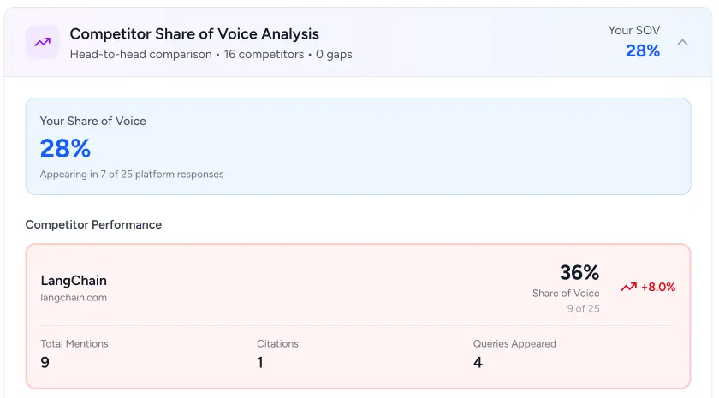Click the Competitor Share of Voice Analysis title
The image size is (719, 398).
click(x=194, y=34)
